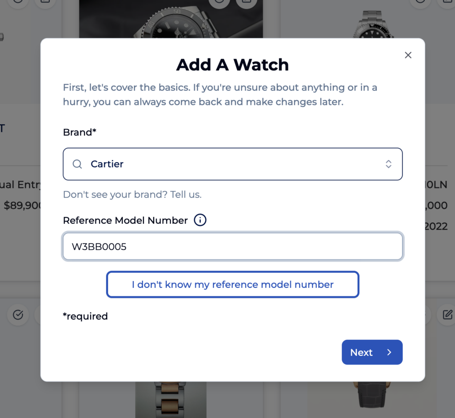Click the save icon atop the Submariner card
This screenshot has height=418, width=455.
point(247,2)
